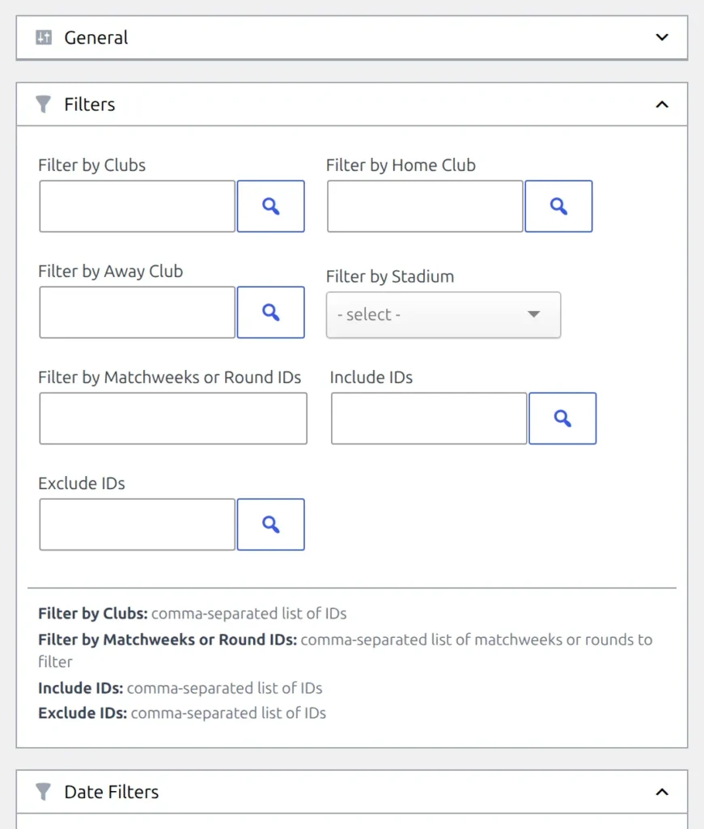Click the bold 'Filter by Matchweeks or Round IDs:' help text

click(168, 640)
